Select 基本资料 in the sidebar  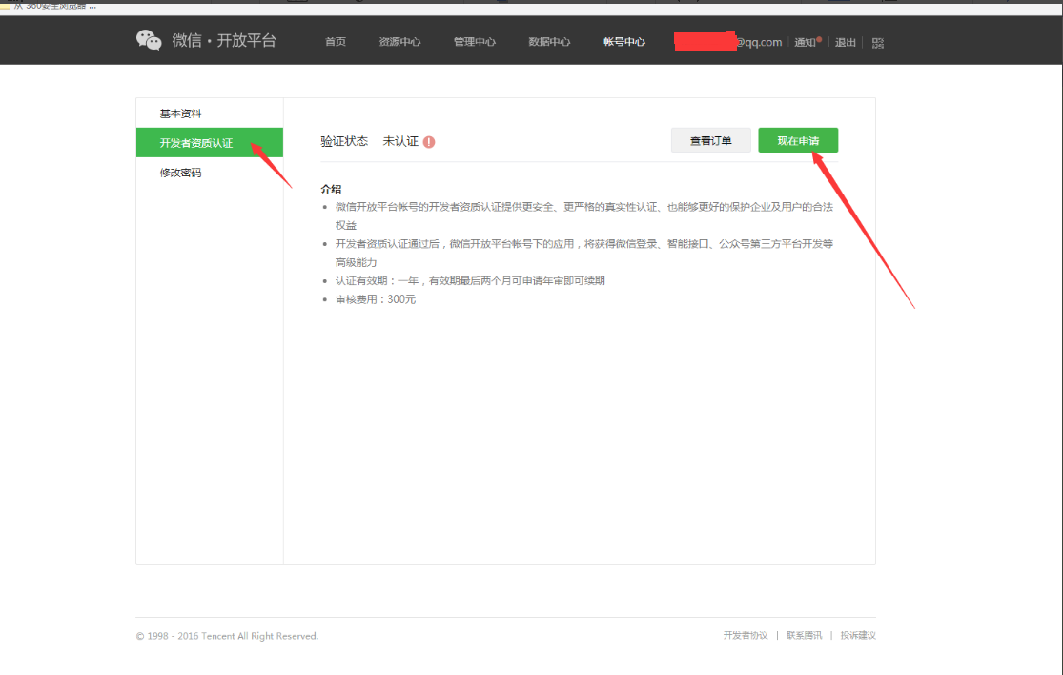tap(210, 113)
